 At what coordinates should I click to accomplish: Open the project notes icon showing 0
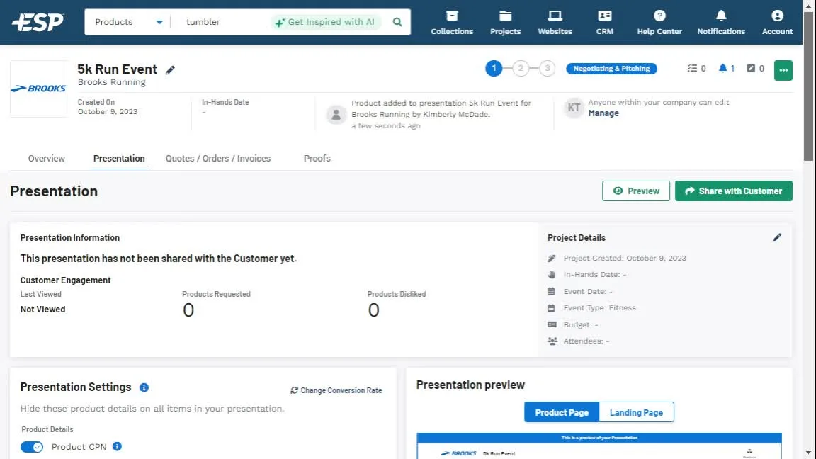tap(755, 68)
